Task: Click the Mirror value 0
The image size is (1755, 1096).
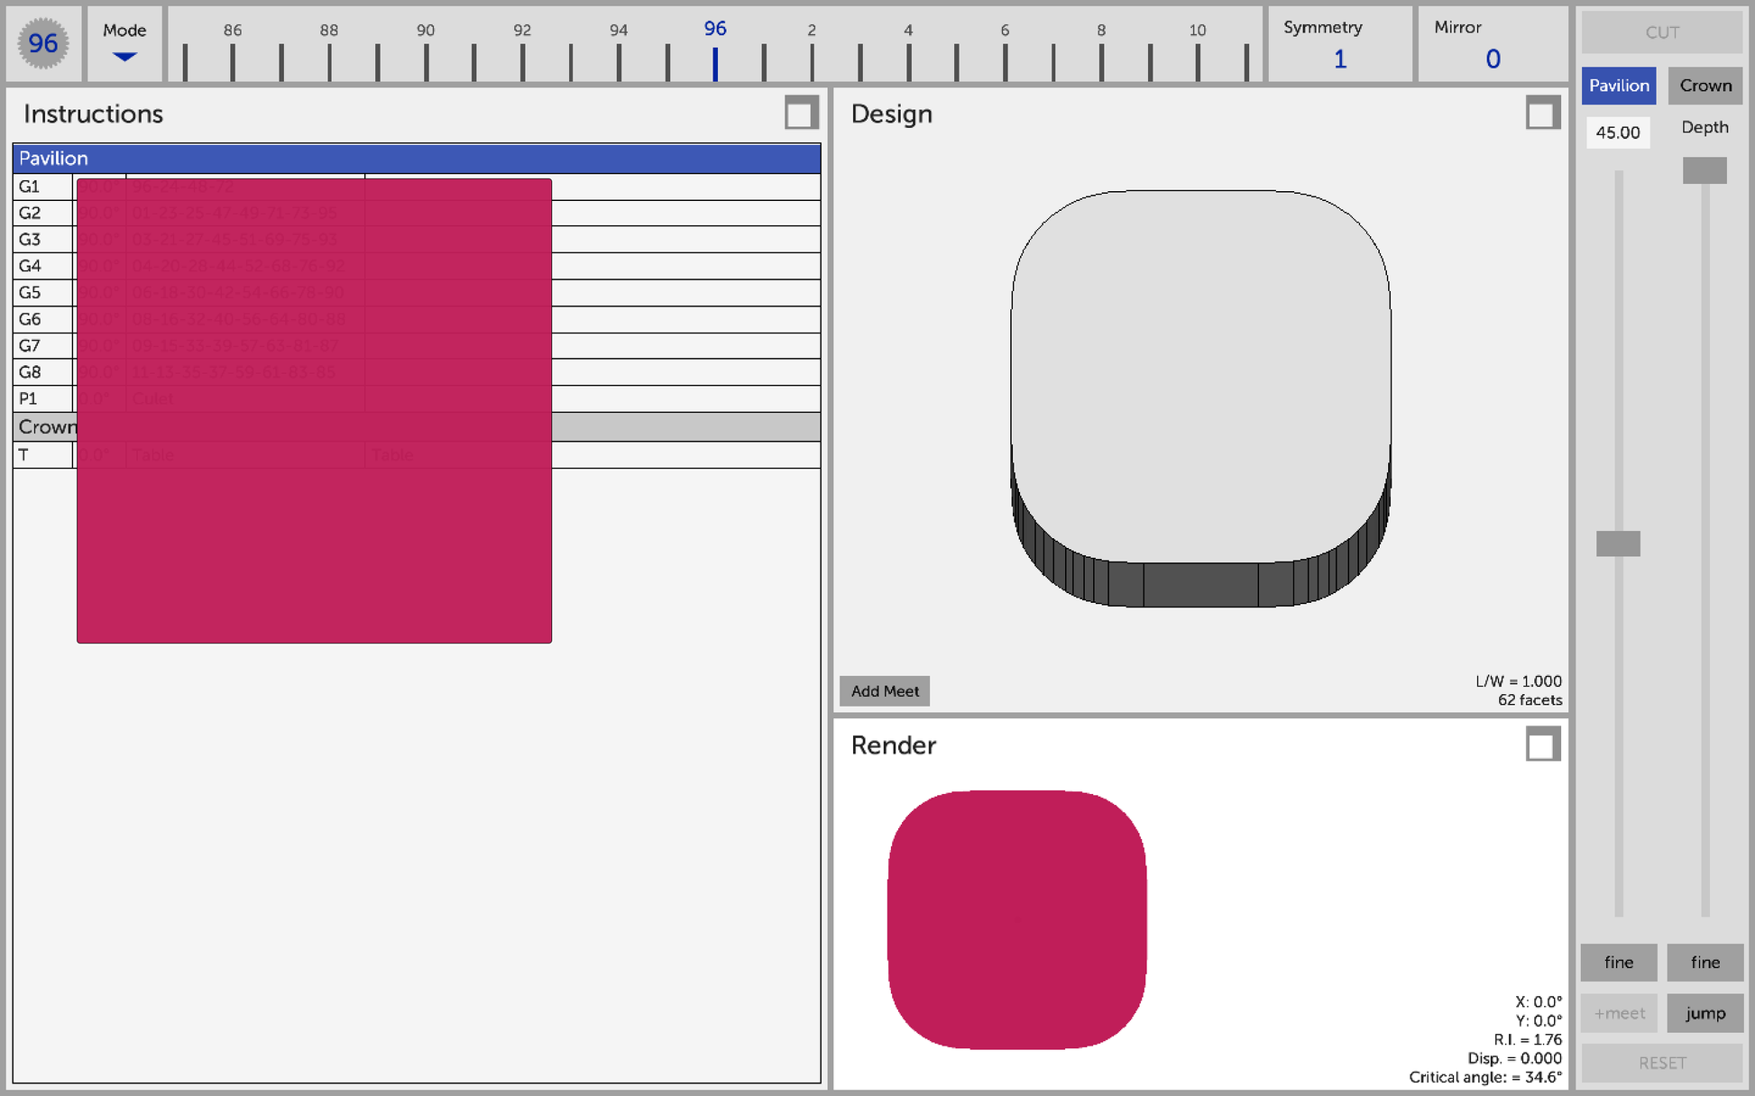Action: [x=1493, y=59]
